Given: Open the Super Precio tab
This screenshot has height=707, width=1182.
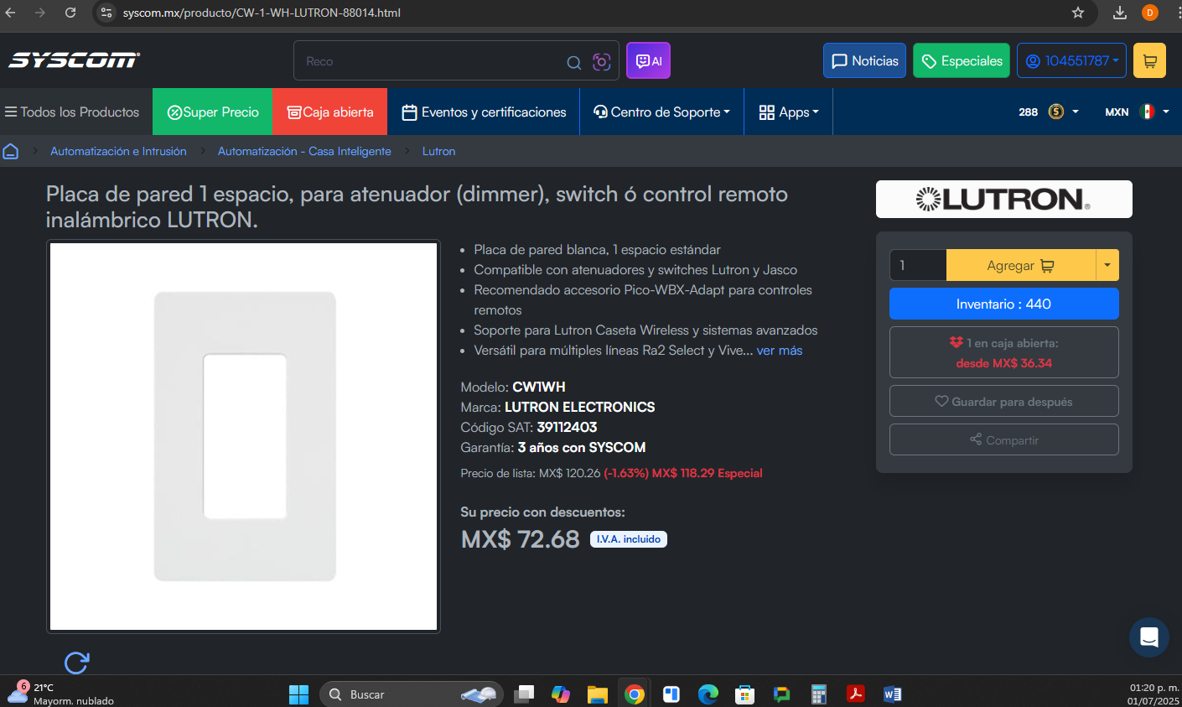Looking at the screenshot, I should (213, 112).
